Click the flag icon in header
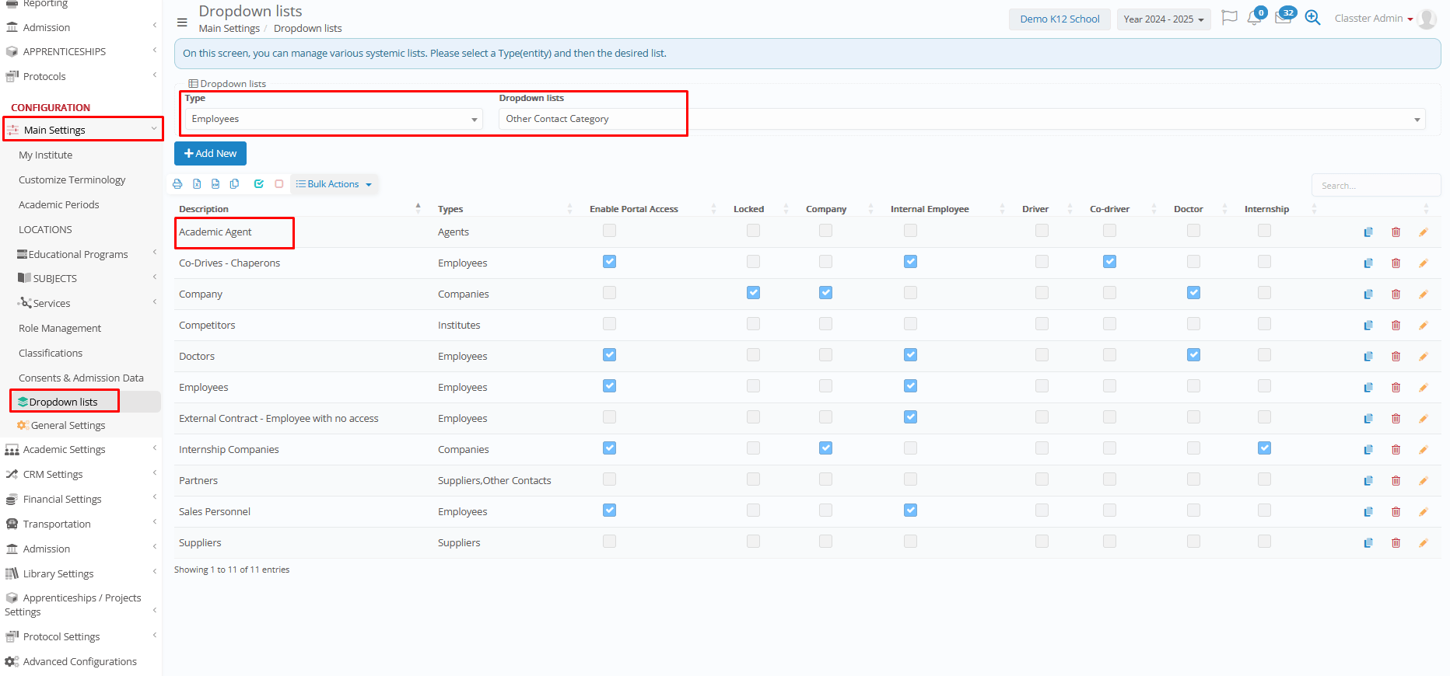Viewport: 1450px width, 676px height. click(x=1229, y=18)
